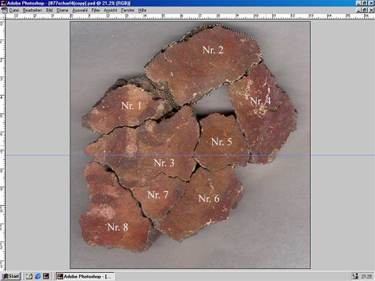Open the Ebene menu

coord(62,10)
